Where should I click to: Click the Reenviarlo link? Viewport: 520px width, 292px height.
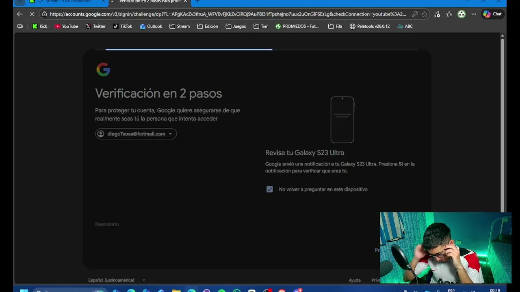click(x=107, y=224)
